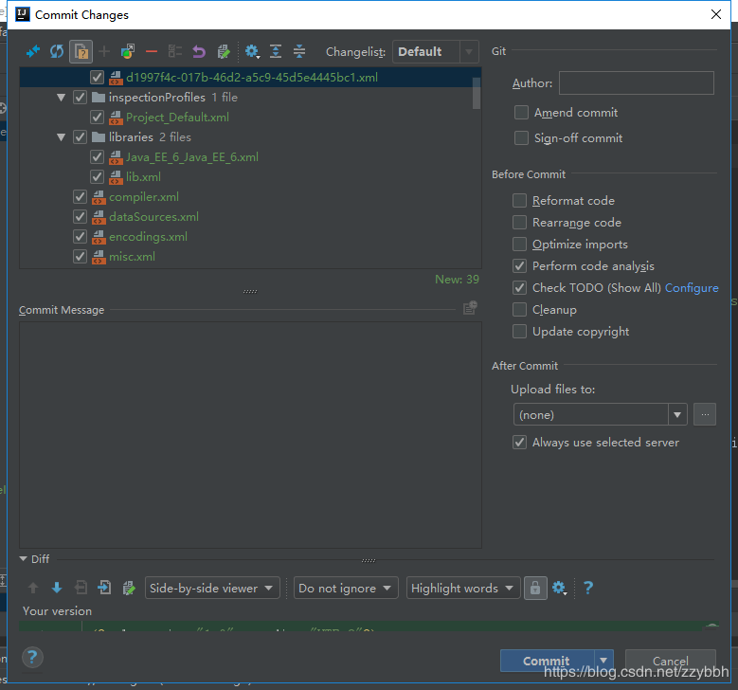Uncheck Perform code analysis
Viewport: 738px width, 690px height.
(519, 266)
